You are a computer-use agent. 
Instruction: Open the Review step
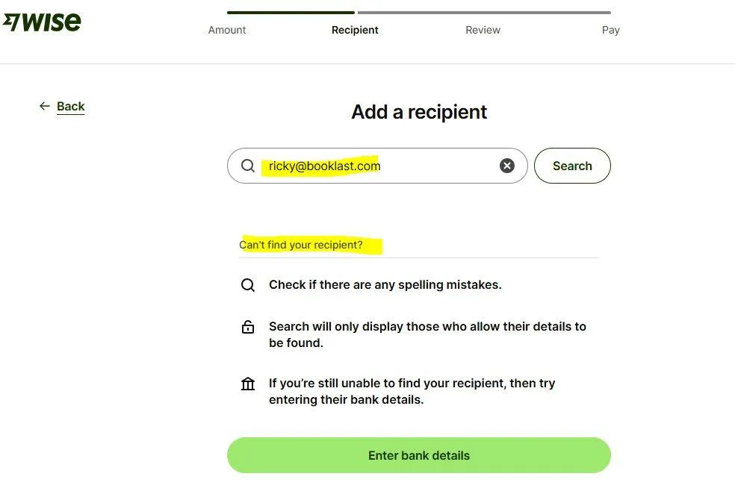483,30
